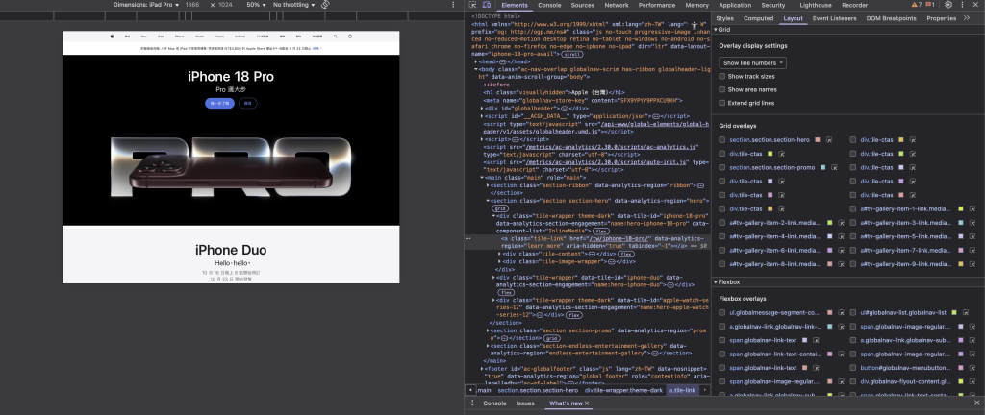Click the warnings count icon showing 7
This screenshot has height=415, width=985.
pyautogui.click(x=917, y=5)
